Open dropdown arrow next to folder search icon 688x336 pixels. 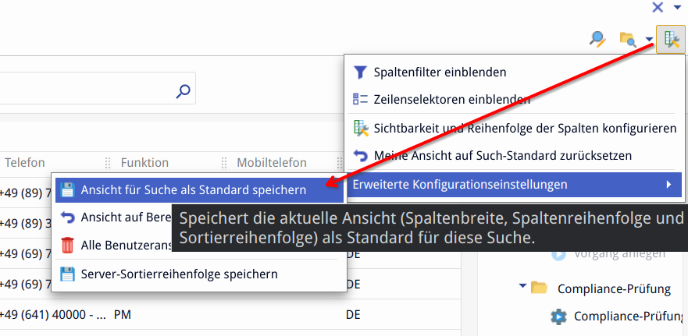coord(649,40)
